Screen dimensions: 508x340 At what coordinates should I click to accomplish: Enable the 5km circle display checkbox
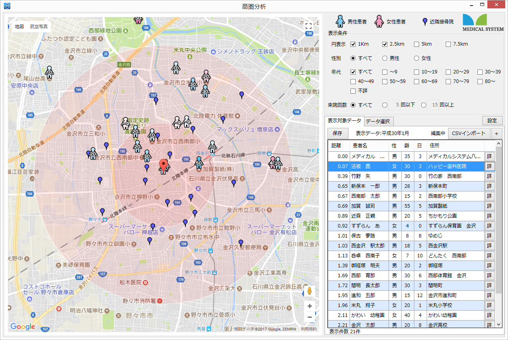417,44
